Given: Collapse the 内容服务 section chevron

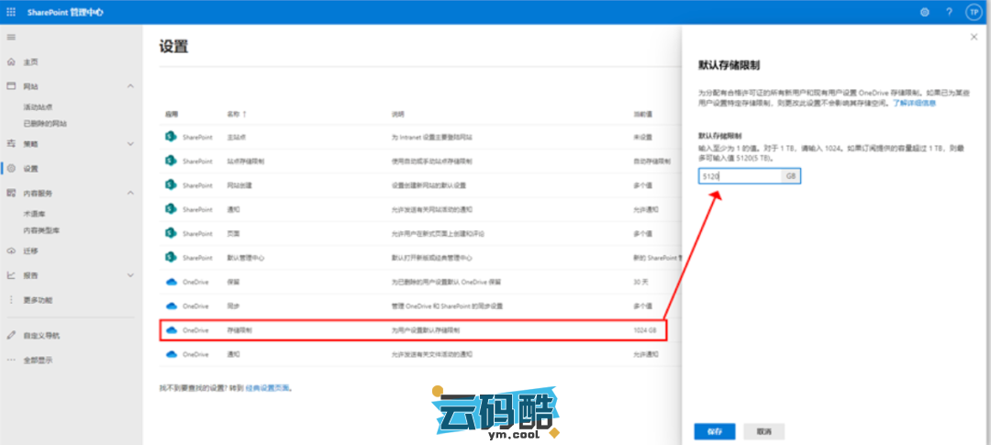Looking at the screenshot, I should tap(129, 194).
